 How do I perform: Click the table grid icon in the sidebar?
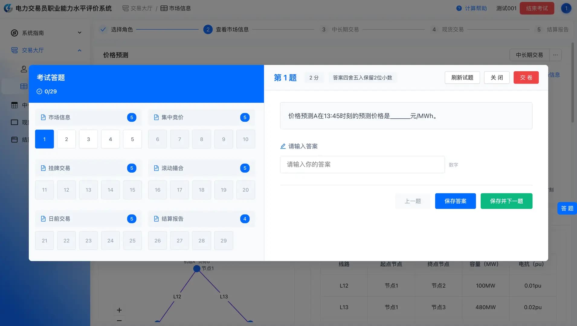[x=24, y=86]
